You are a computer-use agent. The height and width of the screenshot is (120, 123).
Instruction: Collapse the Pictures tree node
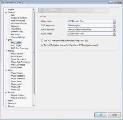coord(6,92)
